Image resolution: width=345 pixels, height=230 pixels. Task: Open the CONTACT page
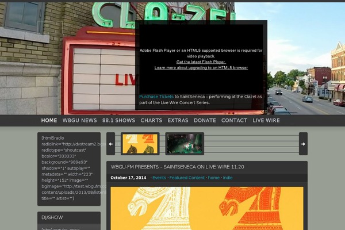point(235,120)
